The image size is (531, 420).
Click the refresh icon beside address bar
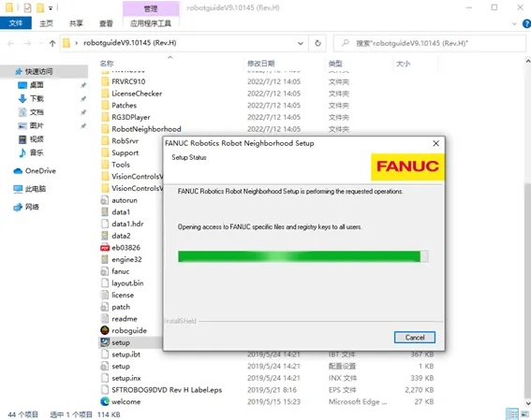click(x=317, y=43)
